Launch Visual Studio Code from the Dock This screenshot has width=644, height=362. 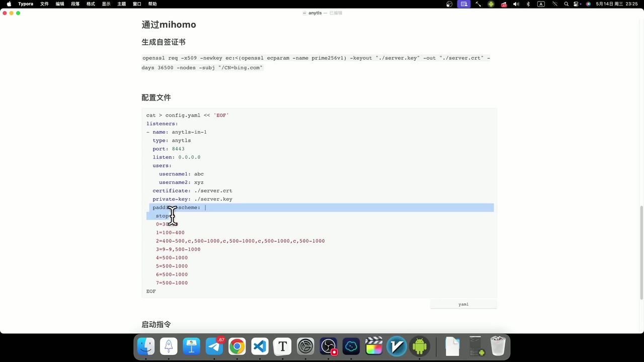point(259,346)
